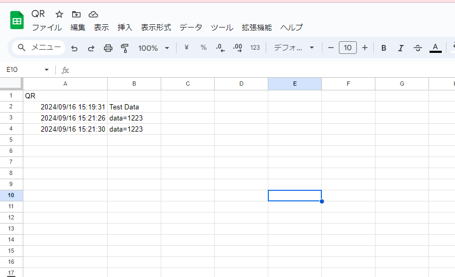Open the ヘルプ menu
This screenshot has height=277, width=455.
pyautogui.click(x=292, y=27)
